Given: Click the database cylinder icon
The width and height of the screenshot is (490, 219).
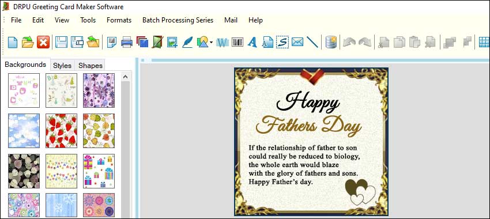Looking at the screenshot, I should click(x=331, y=42).
